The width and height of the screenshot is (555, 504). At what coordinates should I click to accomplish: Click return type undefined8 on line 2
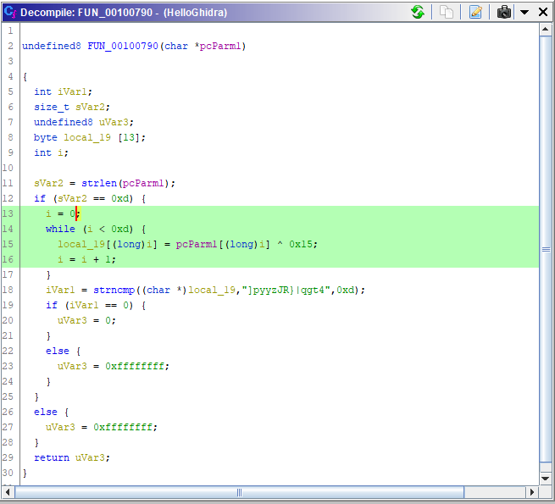point(52,46)
